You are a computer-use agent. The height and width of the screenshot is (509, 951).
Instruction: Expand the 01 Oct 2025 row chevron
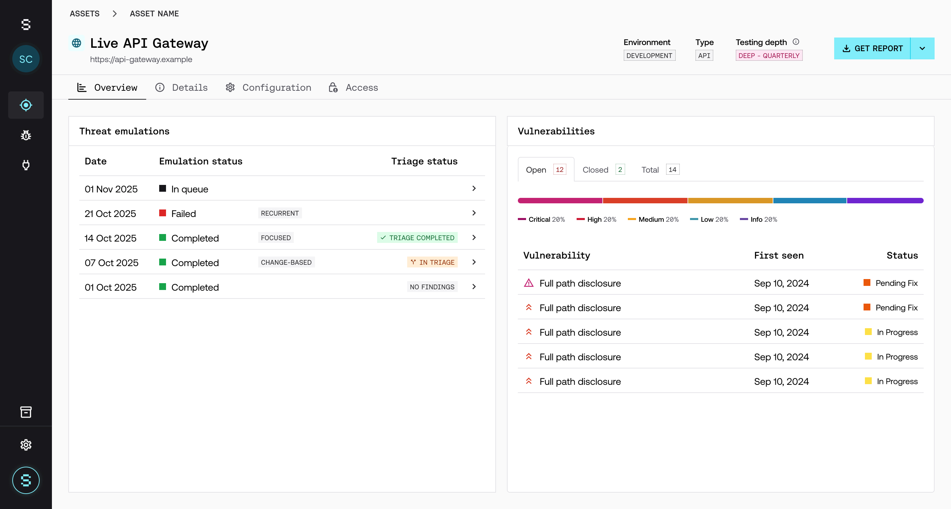[474, 287]
